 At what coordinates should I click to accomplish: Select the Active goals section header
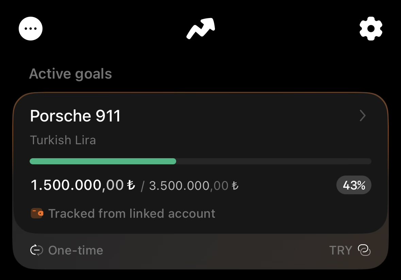70,74
